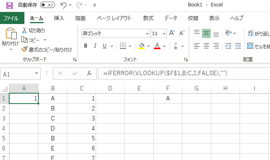Select the ホーム (Home) ribbon tab
270x160 pixels.
(x=36, y=18)
